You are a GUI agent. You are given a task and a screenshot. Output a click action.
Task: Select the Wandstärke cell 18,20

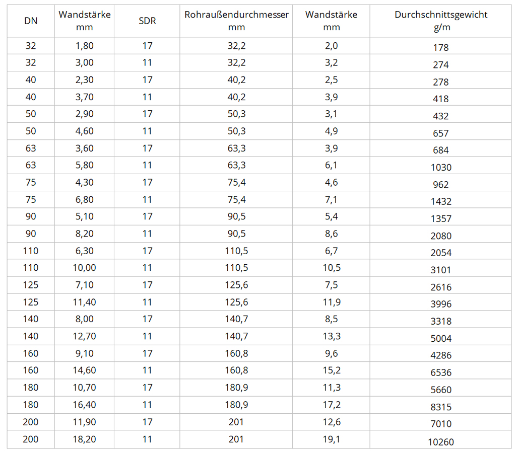tap(85, 439)
